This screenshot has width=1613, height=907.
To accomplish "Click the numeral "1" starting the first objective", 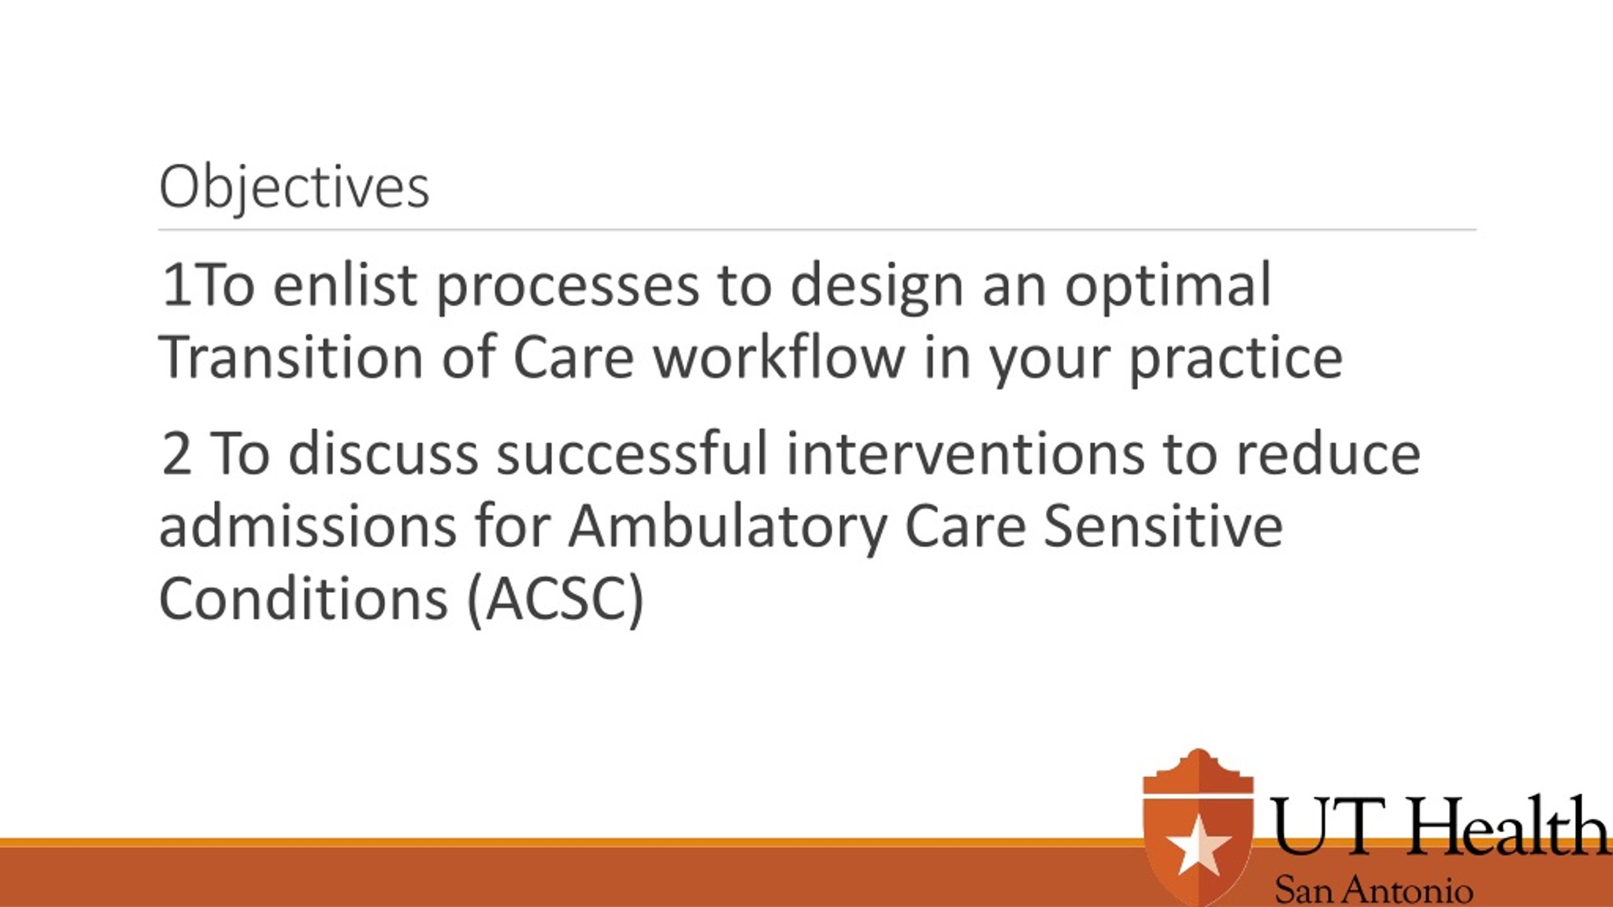I will tap(177, 285).
